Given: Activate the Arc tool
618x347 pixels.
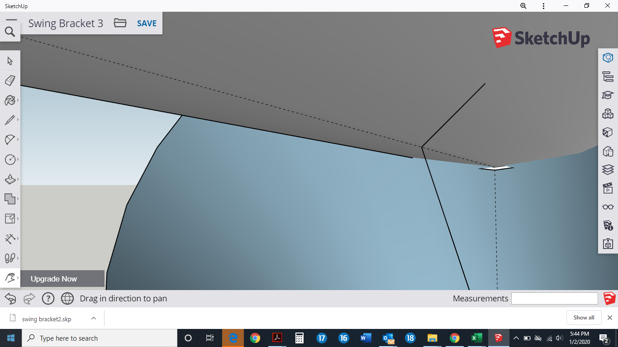Looking at the screenshot, I should click(10, 140).
